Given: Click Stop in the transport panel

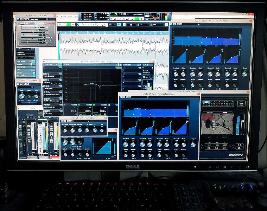Looking at the screenshot, I should pyautogui.click(x=132, y=19).
